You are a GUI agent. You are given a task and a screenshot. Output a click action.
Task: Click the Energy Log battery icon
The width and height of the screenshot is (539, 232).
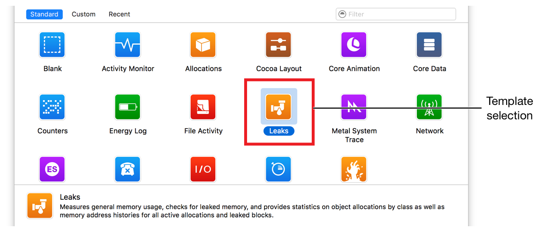tap(127, 107)
